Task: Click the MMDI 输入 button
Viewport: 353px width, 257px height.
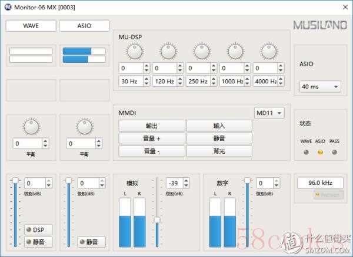Action: (x=219, y=126)
